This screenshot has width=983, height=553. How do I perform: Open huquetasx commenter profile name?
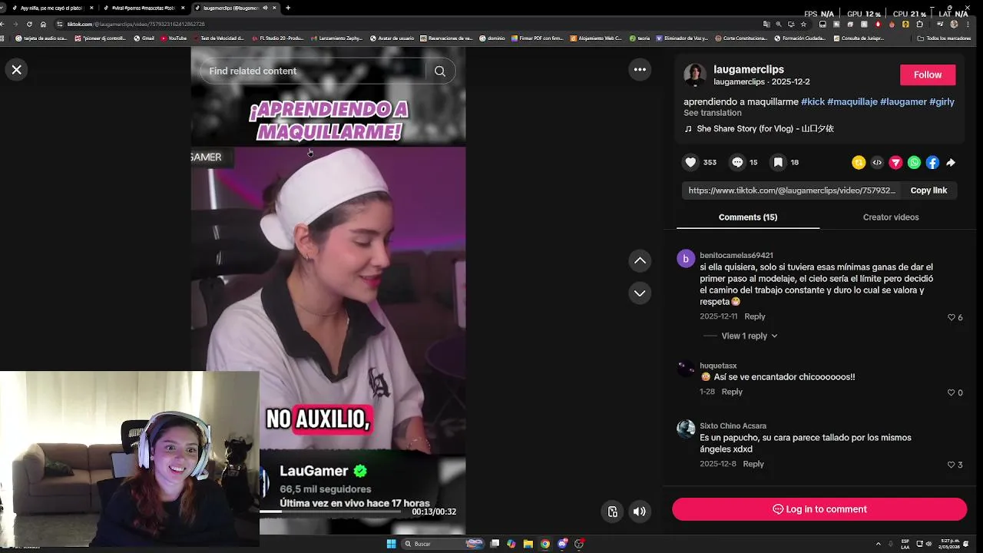[718, 366]
